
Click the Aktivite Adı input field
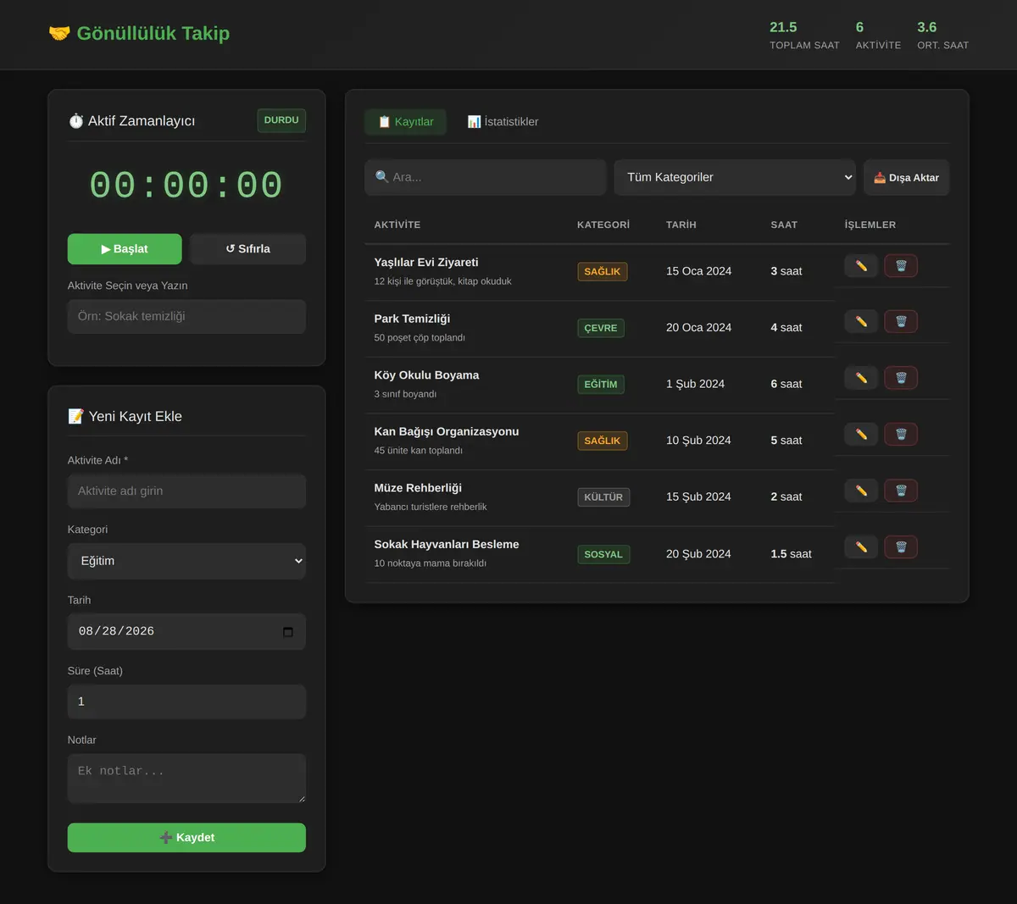pos(186,491)
